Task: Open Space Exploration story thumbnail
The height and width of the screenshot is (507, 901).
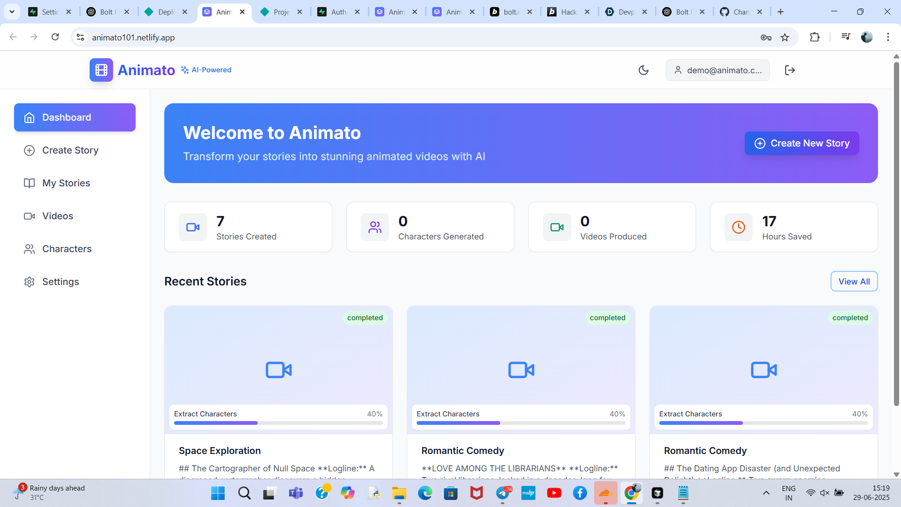Action: coord(278,361)
